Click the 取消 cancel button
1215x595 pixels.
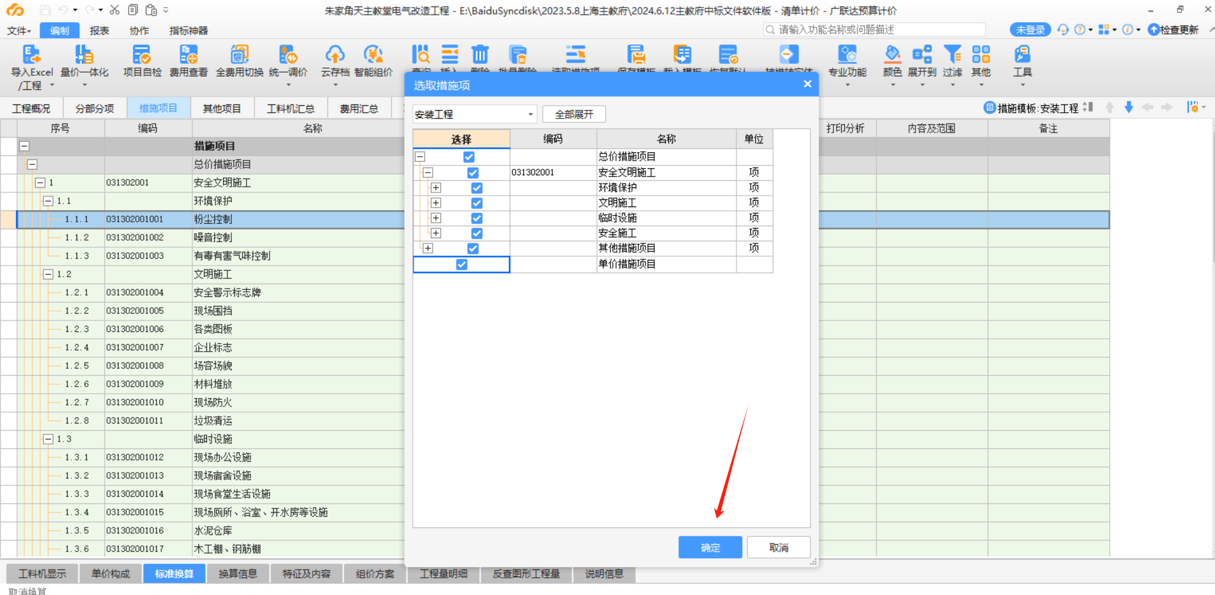pyautogui.click(x=779, y=547)
